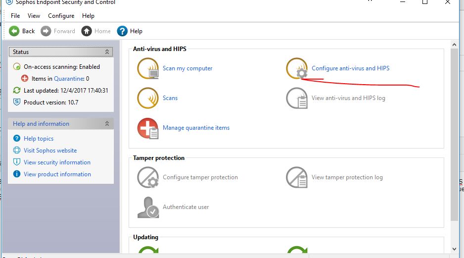Click the blue Help question-mark icon

[122, 31]
